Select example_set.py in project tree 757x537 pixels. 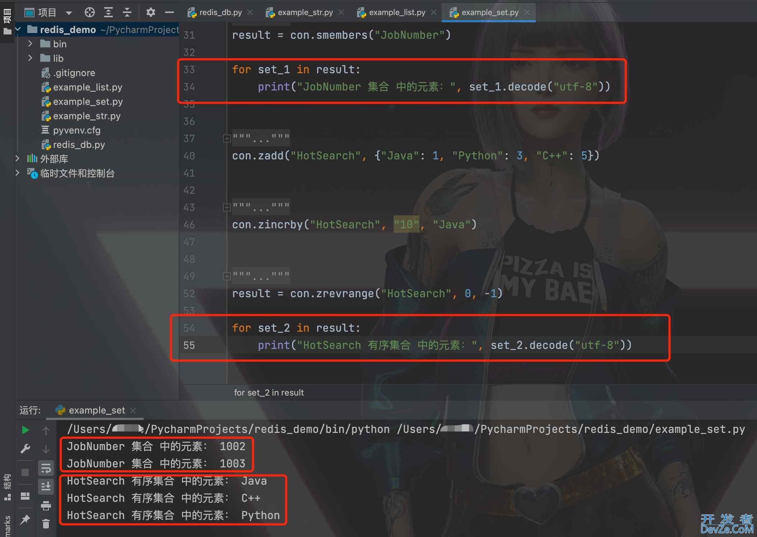(82, 102)
